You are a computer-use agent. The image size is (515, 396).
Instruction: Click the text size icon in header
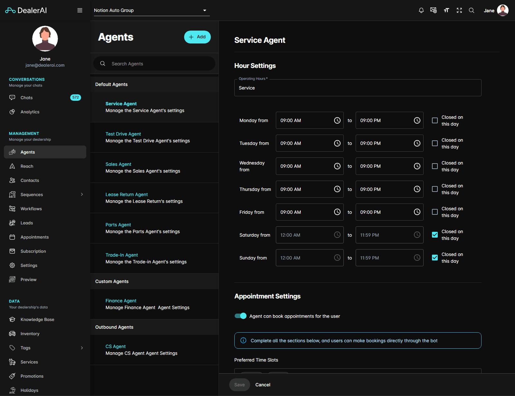pos(446,10)
